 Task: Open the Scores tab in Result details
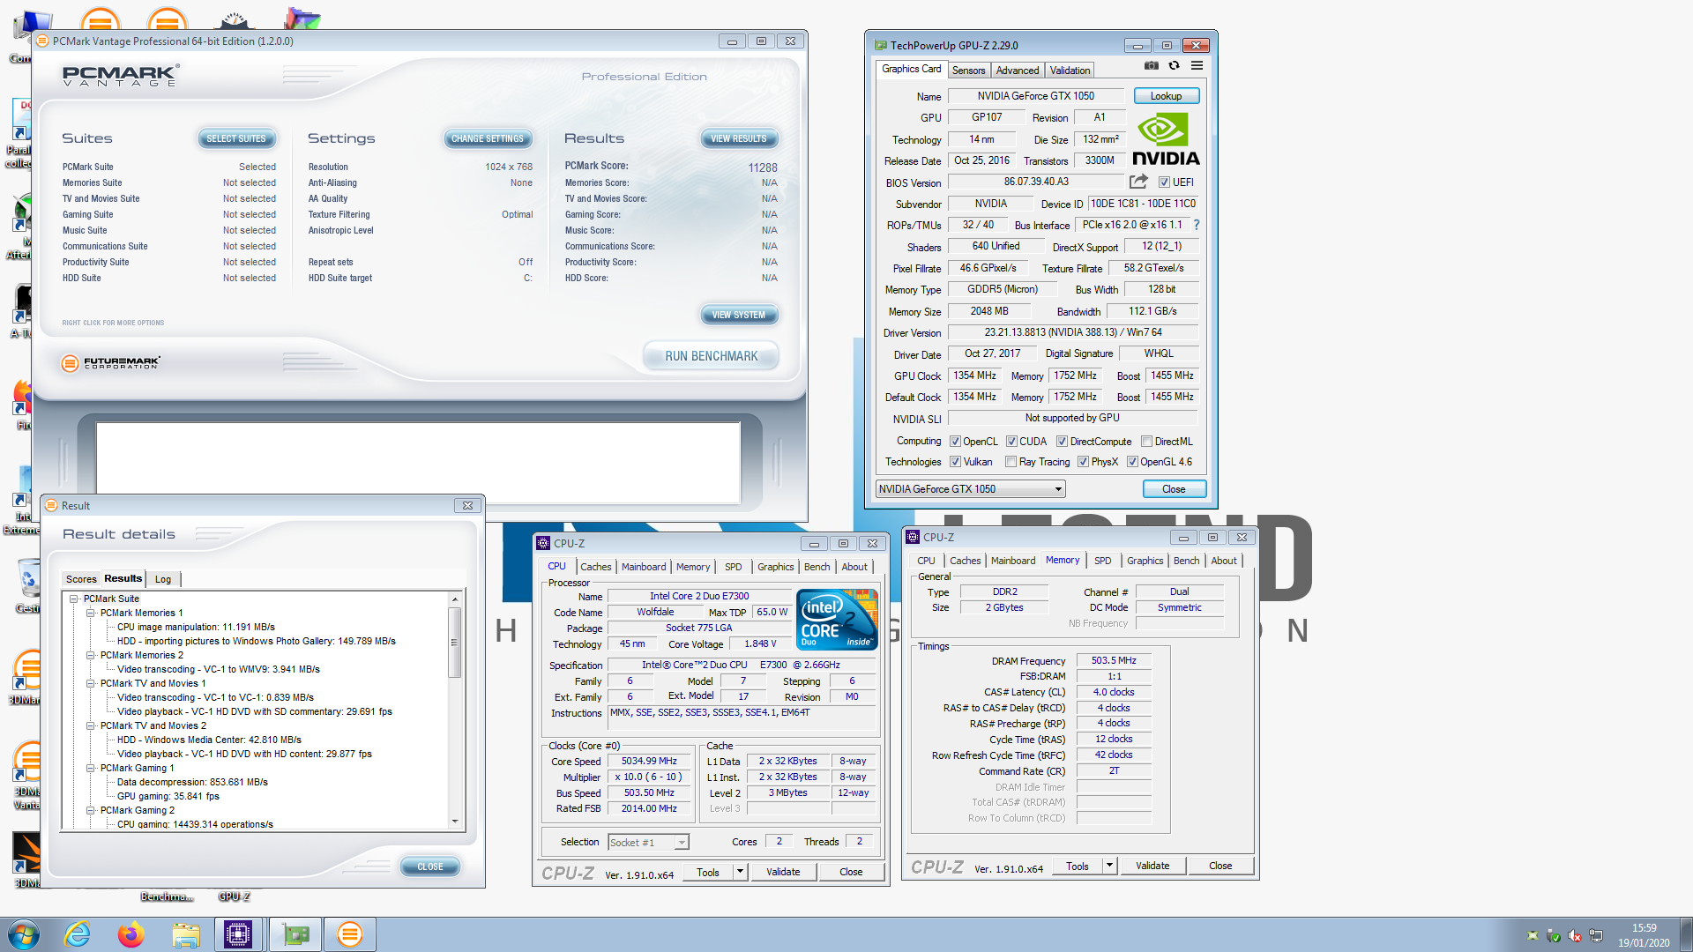(x=81, y=579)
